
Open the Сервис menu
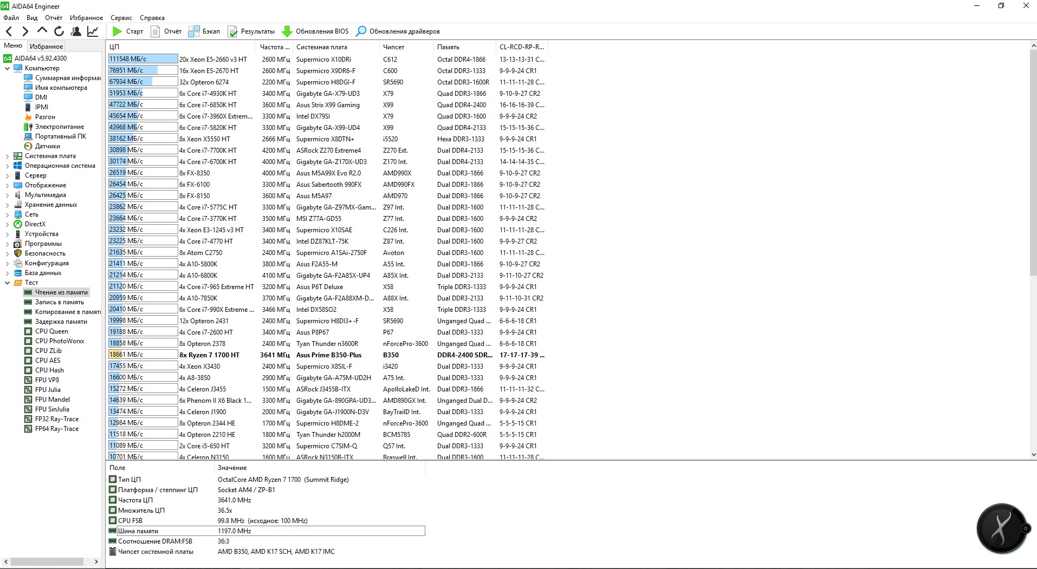[x=121, y=18]
